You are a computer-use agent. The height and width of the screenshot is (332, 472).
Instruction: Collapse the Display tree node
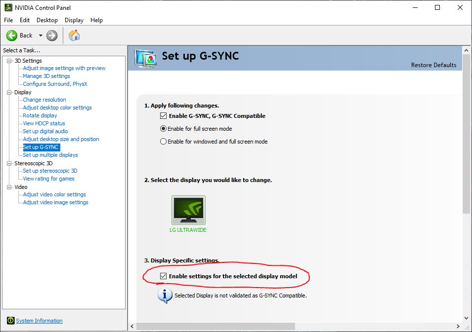pos(9,92)
